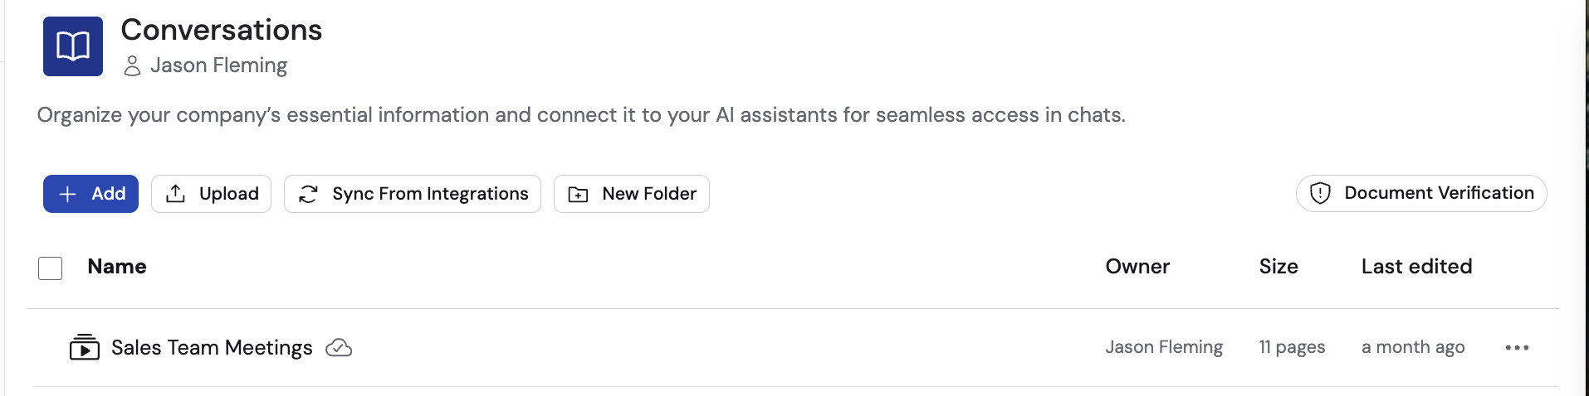
Task: Click the user icon beside Jason Fleming
Action: click(x=132, y=66)
